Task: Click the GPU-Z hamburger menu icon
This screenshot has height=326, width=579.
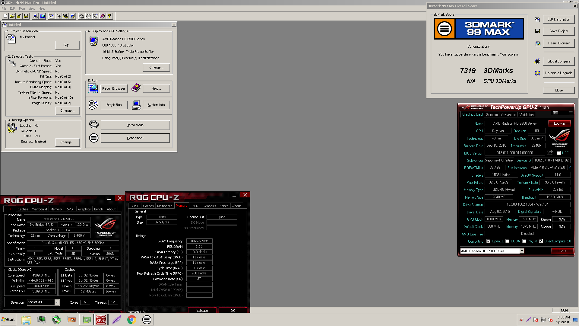Action: pyautogui.click(x=571, y=113)
